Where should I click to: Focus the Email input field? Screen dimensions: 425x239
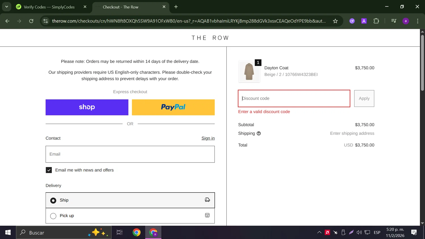point(130,154)
